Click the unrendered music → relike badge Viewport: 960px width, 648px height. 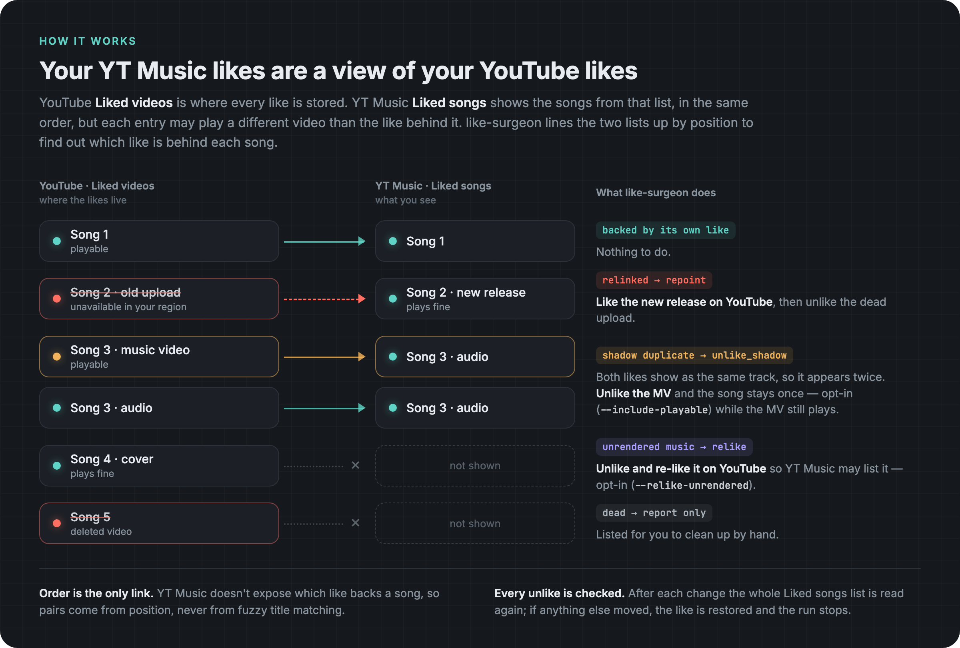(x=674, y=447)
